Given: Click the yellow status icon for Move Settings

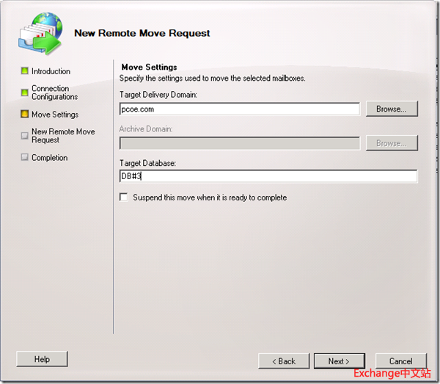Looking at the screenshot, I should [24, 115].
